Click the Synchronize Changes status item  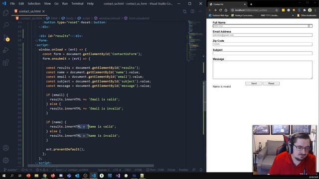pyautogui.click(x=27, y=170)
